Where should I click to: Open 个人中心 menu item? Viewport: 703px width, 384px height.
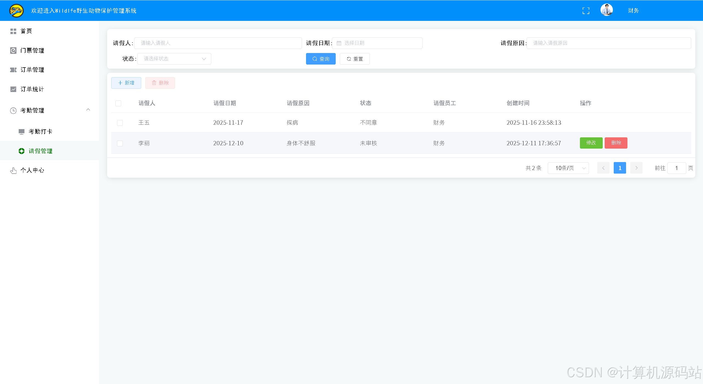(x=49, y=170)
